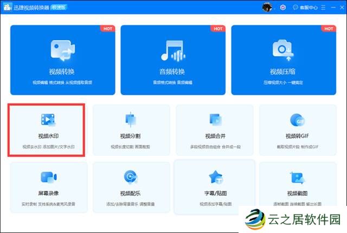Expand the dropdown arrow beside the avatar

tap(275, 8)
